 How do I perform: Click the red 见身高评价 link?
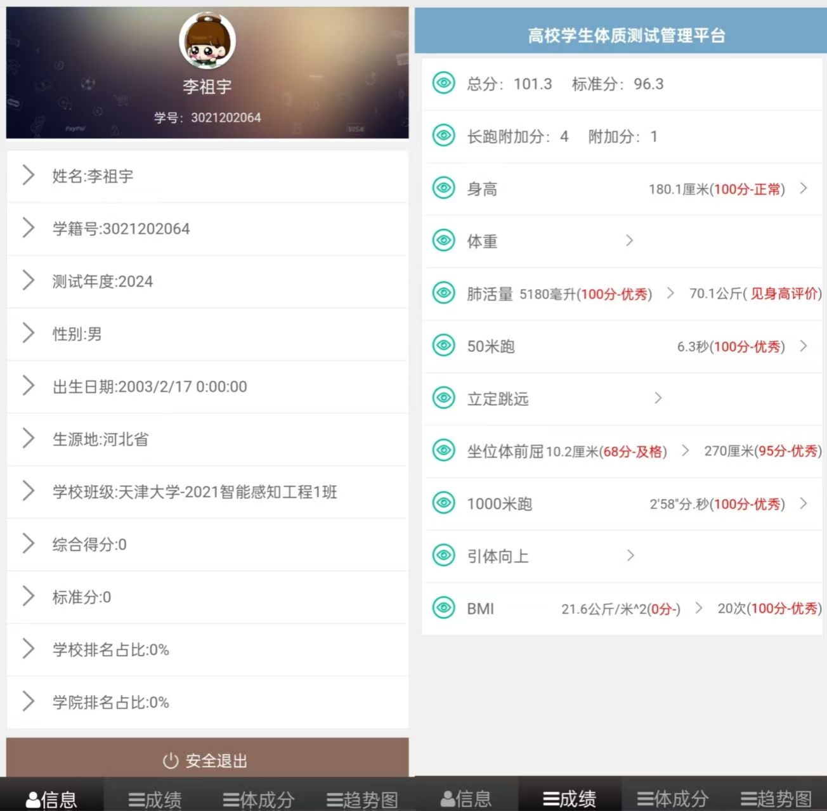(783, 295)
